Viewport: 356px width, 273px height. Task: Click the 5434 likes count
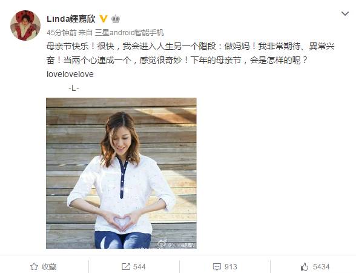[x=321, y=267]
